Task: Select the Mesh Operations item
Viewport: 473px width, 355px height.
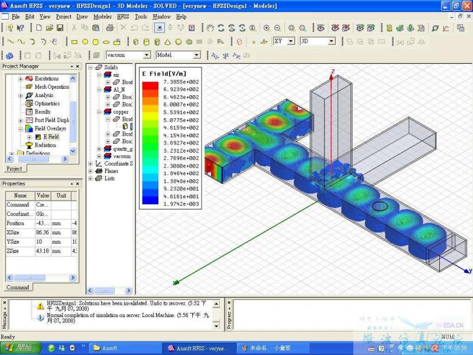Action: coord(51,87)
